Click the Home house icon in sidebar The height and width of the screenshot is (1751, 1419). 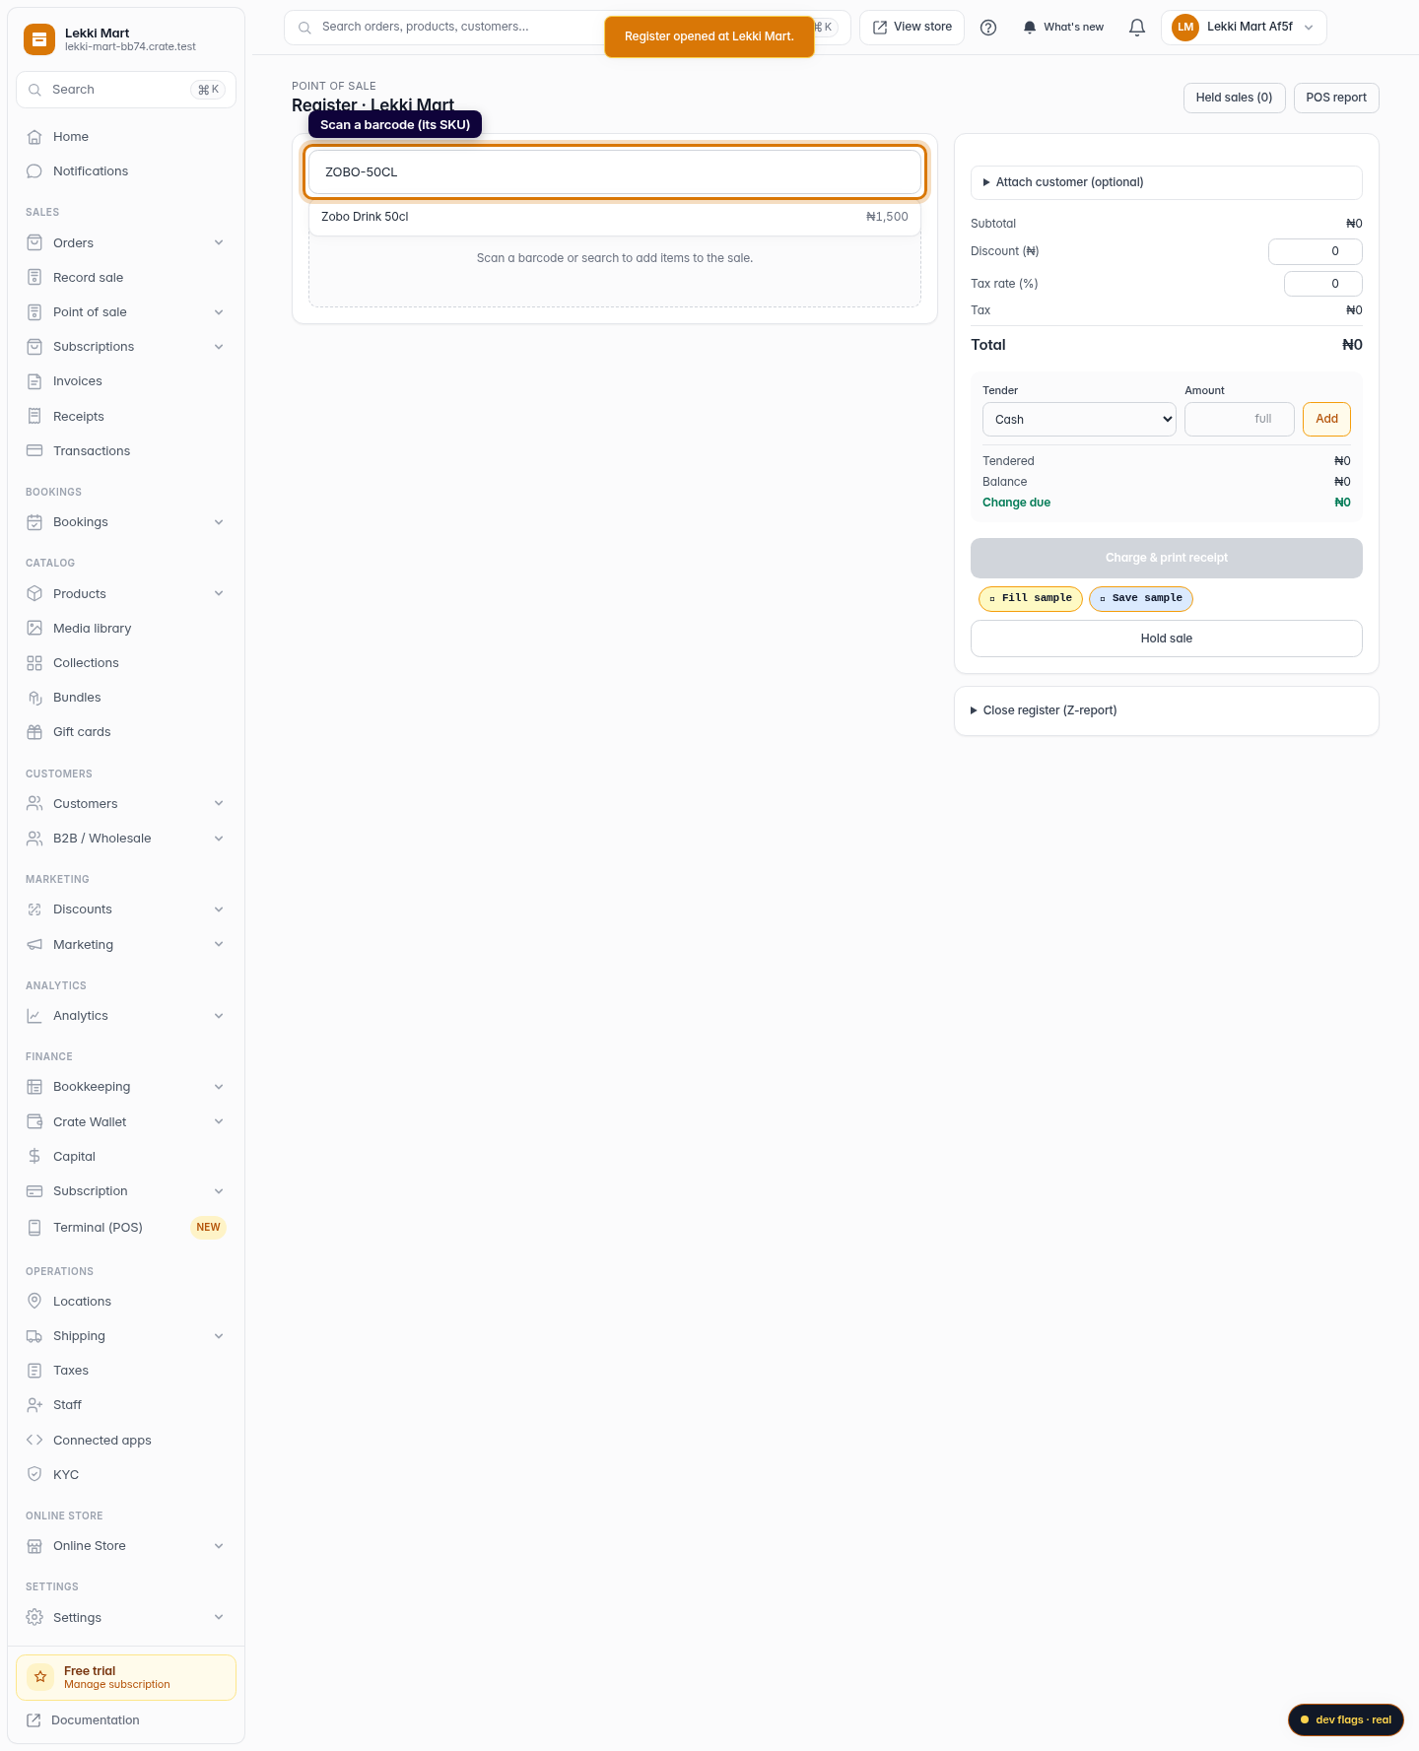point(34,137)
